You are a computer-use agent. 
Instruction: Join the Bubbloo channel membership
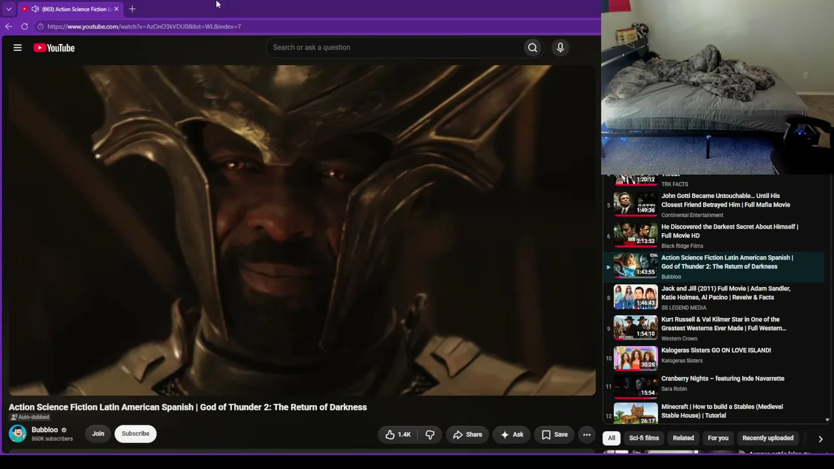[x=98, y=434]
